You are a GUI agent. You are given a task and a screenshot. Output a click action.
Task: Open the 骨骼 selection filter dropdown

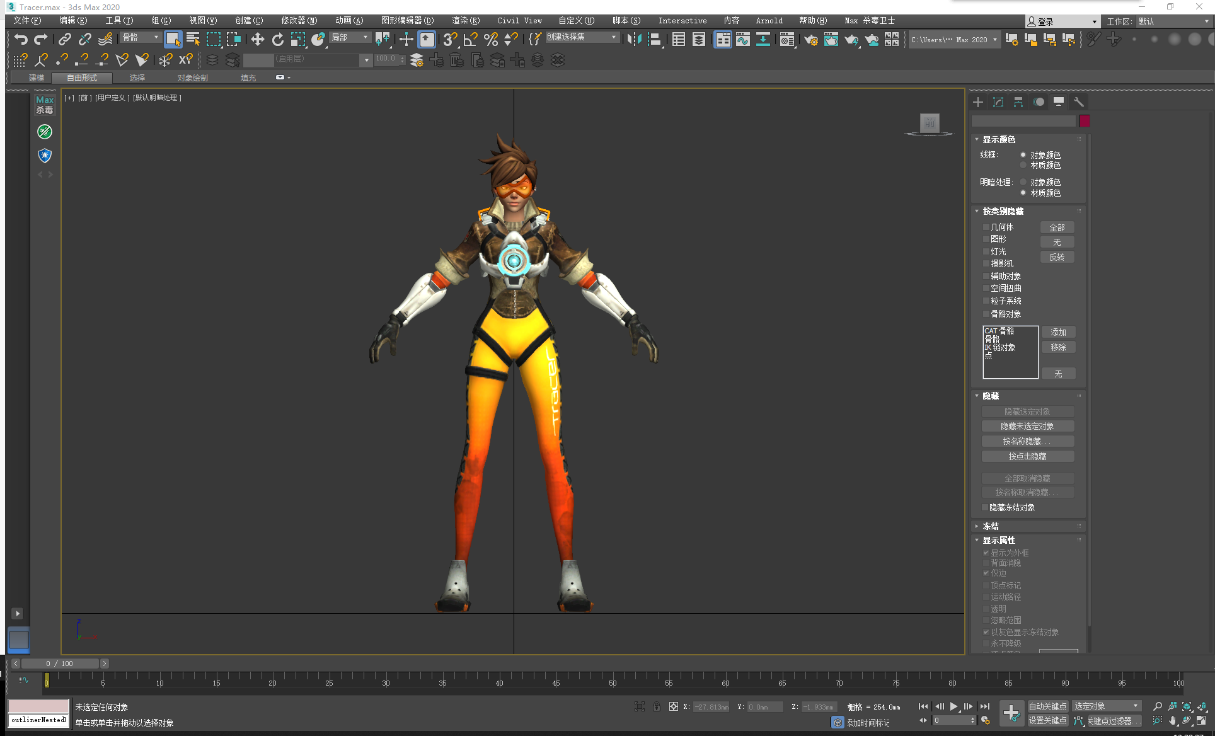(140, 37)
